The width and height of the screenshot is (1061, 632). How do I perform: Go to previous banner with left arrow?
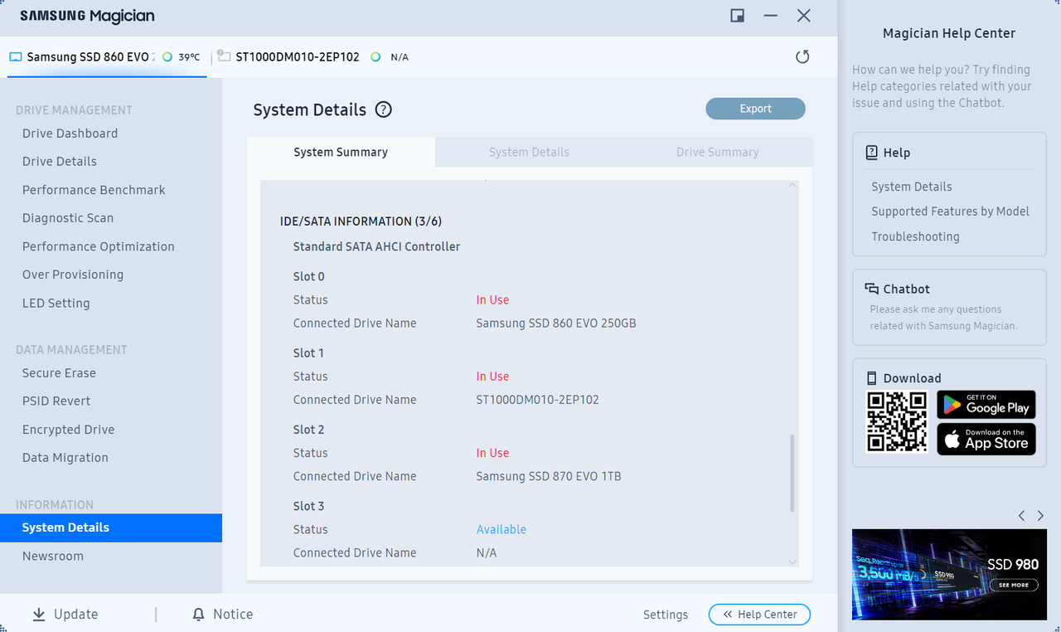pos(1022,516)
